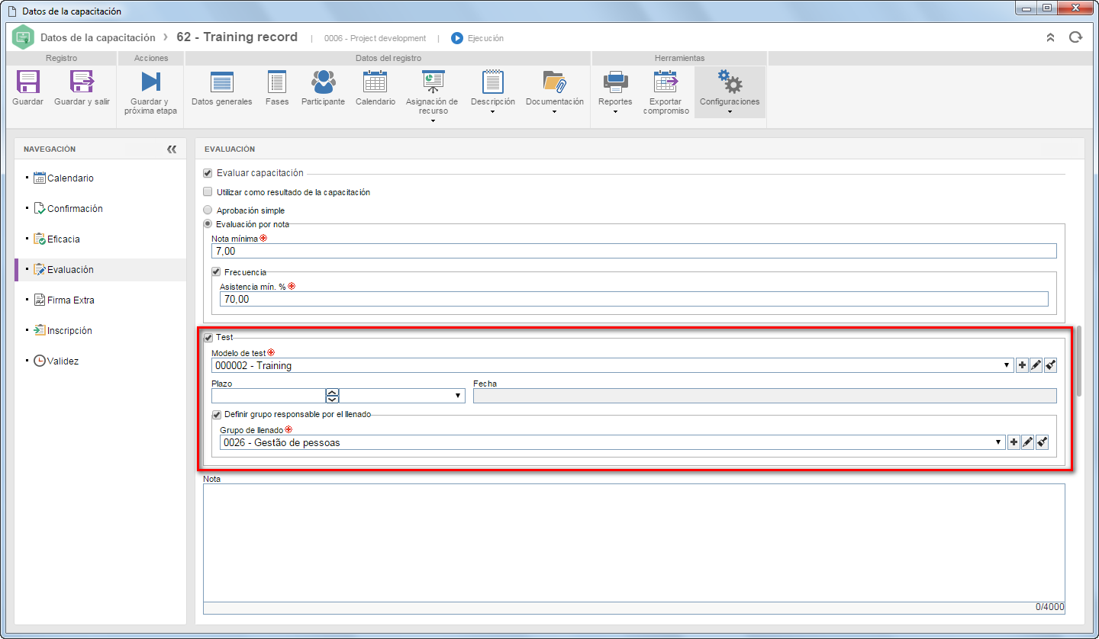This screenshot has height=639, width=1099.
Task: Open the Reportes menu button
Action: click(615, 92)
